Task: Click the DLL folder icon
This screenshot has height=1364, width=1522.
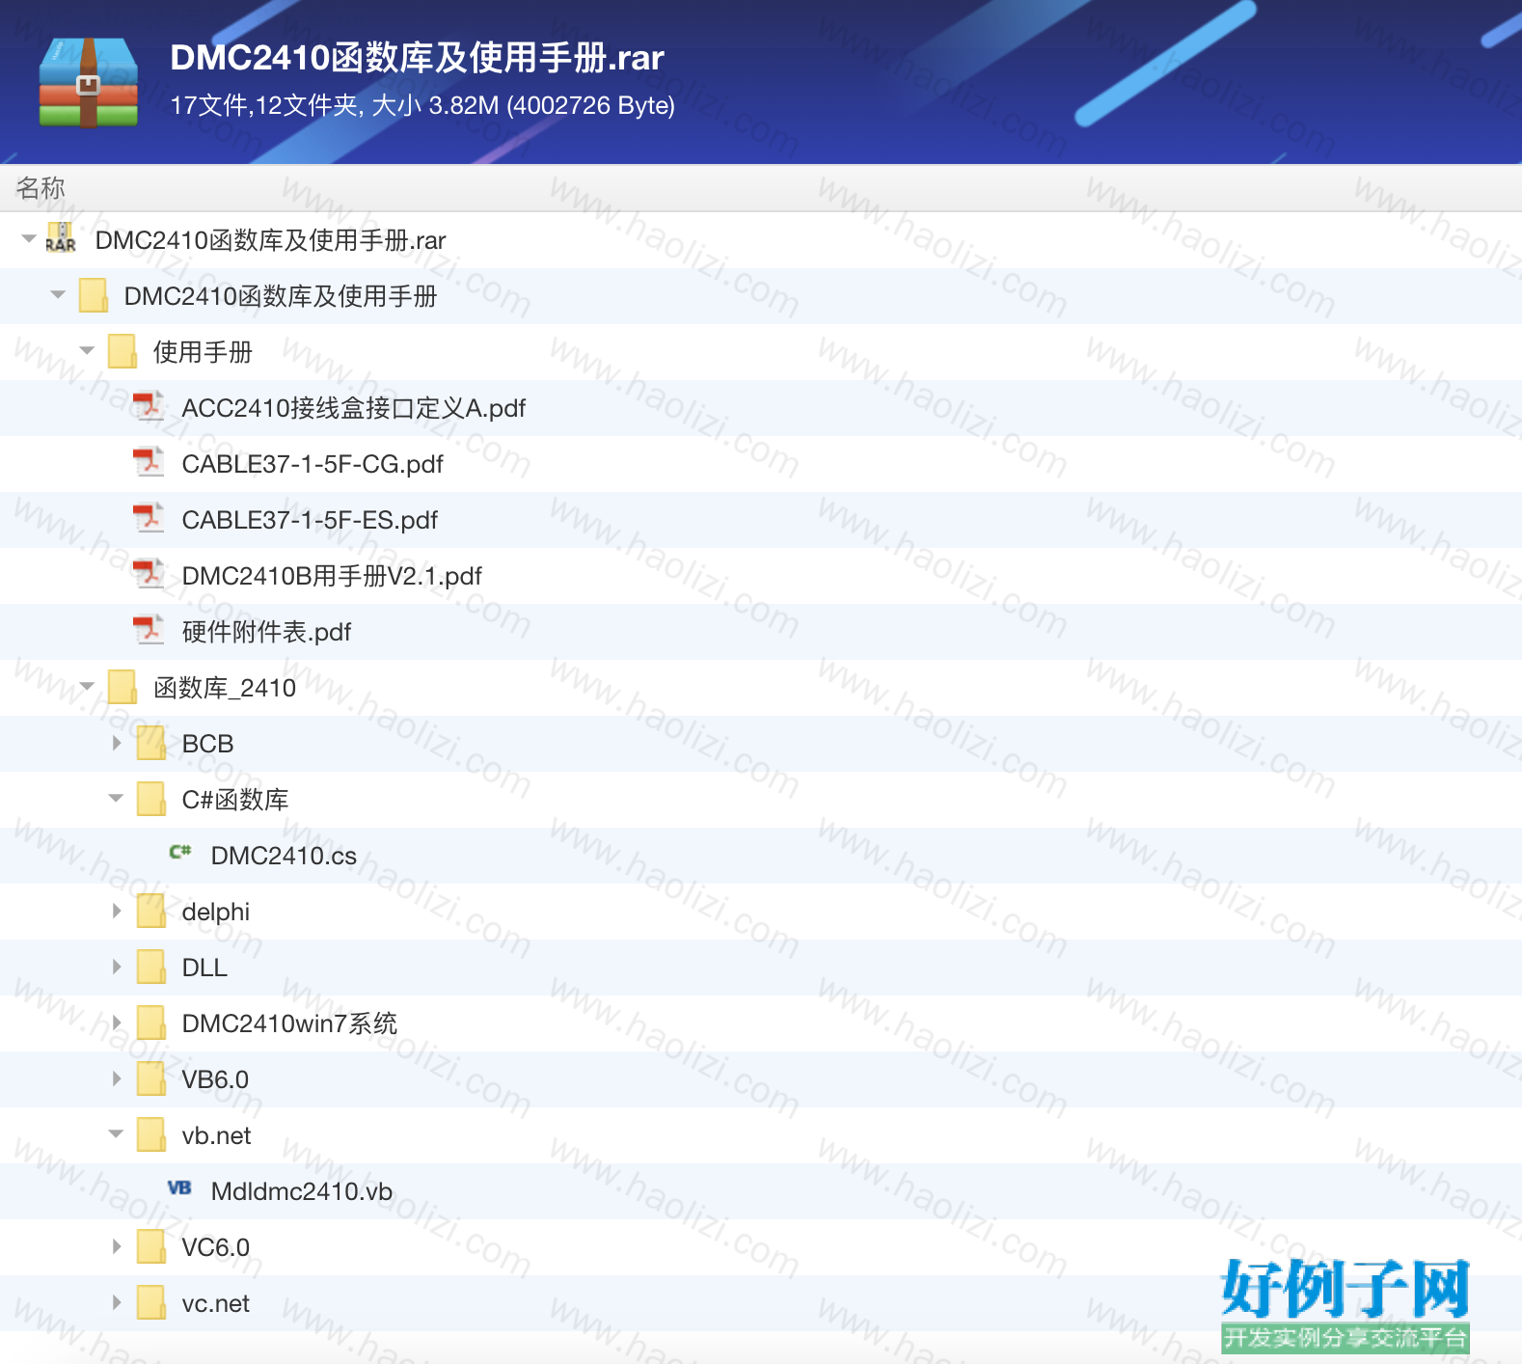Action: point(150,967)
